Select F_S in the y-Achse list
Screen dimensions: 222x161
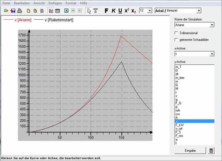[194, 132]
